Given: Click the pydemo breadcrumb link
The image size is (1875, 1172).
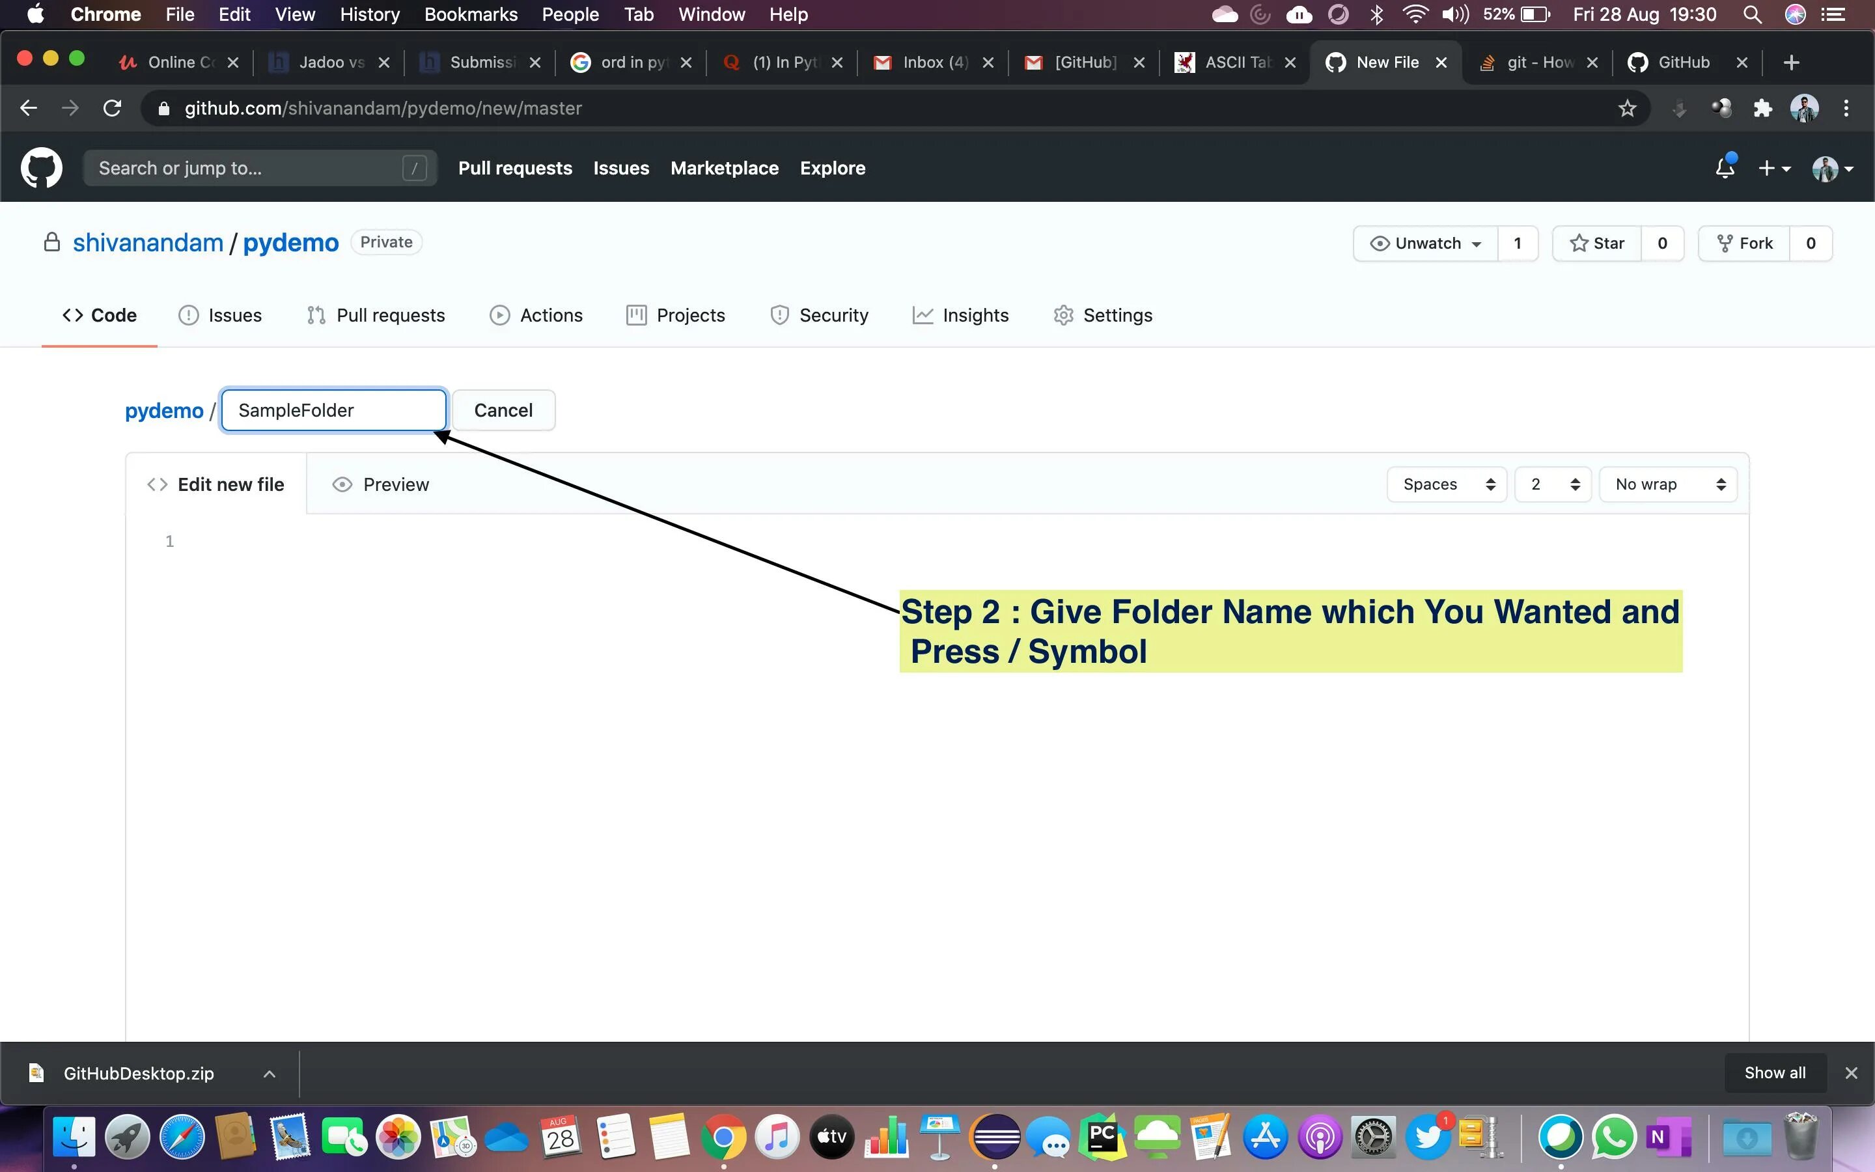Looking at the screenshot, I should (164, 411).
